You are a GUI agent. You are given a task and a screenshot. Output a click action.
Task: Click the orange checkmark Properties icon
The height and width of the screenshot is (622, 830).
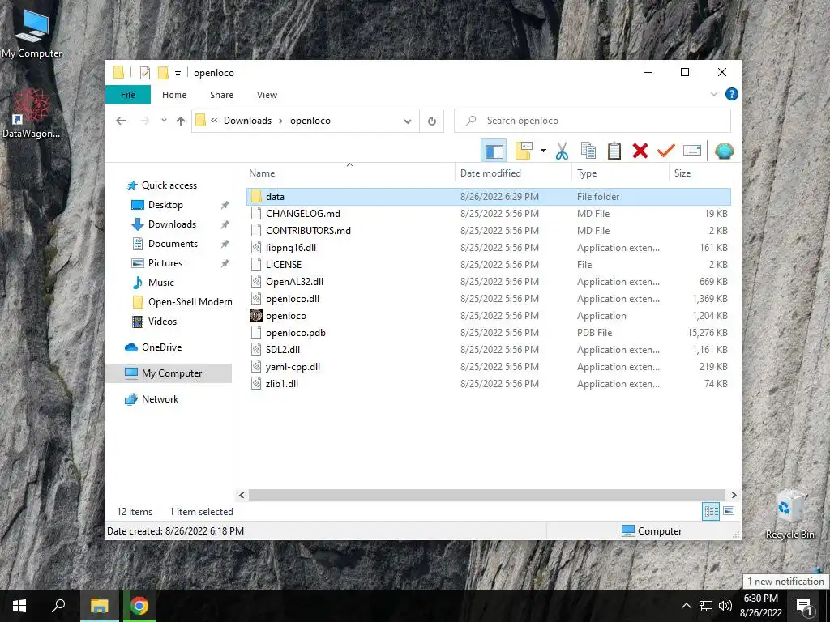click(666, 151)
